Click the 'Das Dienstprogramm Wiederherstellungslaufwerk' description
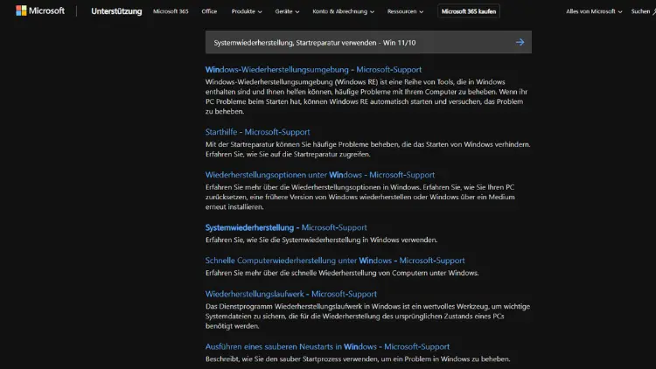The image size is (656, 369). (x=367, y=317)
